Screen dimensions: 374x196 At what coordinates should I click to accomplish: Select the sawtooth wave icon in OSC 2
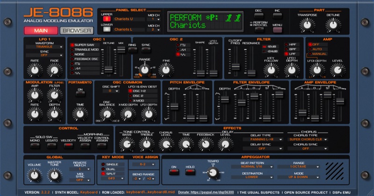(183, 50)
